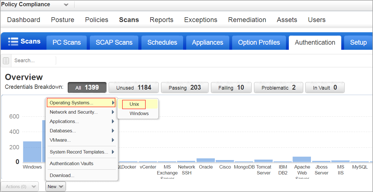
Task: Click the Windows bar in the chart
Action: 32,152
